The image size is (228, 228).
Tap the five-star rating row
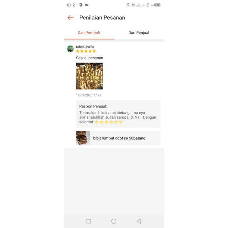[86, 51]
